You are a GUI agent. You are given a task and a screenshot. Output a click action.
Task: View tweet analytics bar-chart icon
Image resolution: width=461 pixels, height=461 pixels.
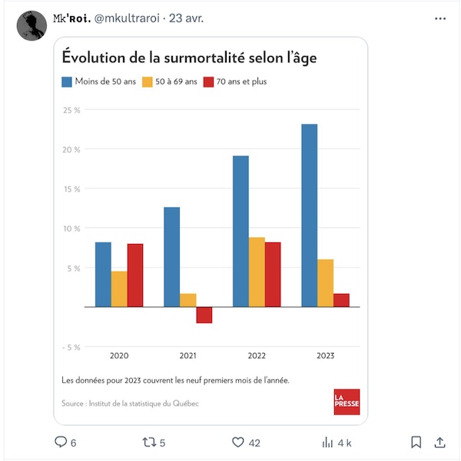[x=327, y=442]
